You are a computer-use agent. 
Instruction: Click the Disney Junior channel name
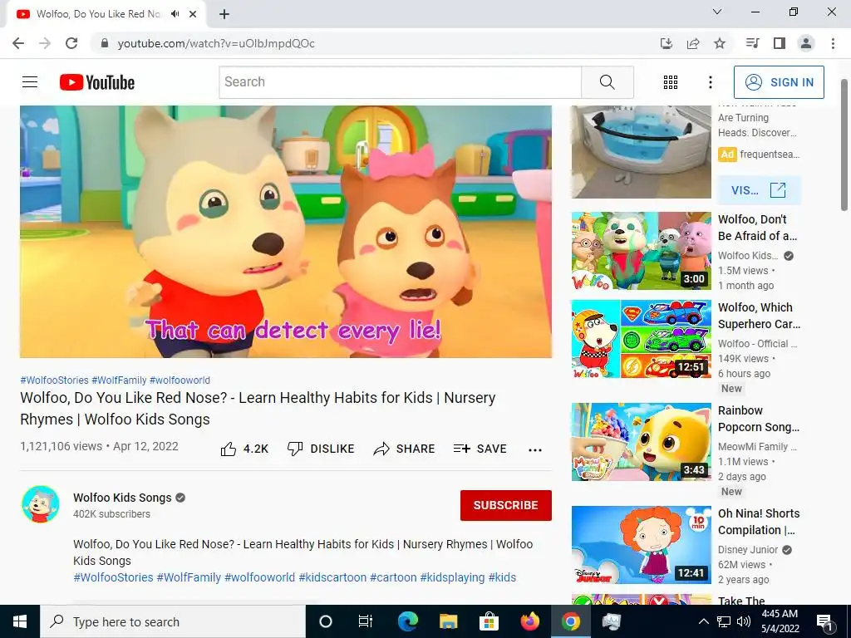(748, 550)
